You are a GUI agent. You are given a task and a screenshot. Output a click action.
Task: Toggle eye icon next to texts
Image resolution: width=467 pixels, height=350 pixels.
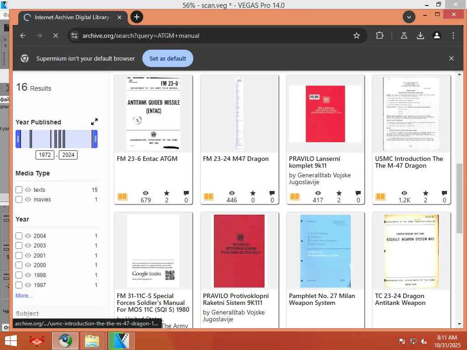[28, 190]
